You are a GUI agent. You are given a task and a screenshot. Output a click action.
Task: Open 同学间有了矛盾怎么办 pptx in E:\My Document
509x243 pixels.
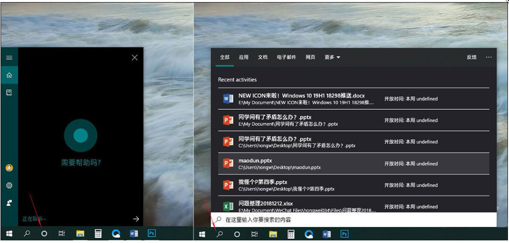coord(354,120)
